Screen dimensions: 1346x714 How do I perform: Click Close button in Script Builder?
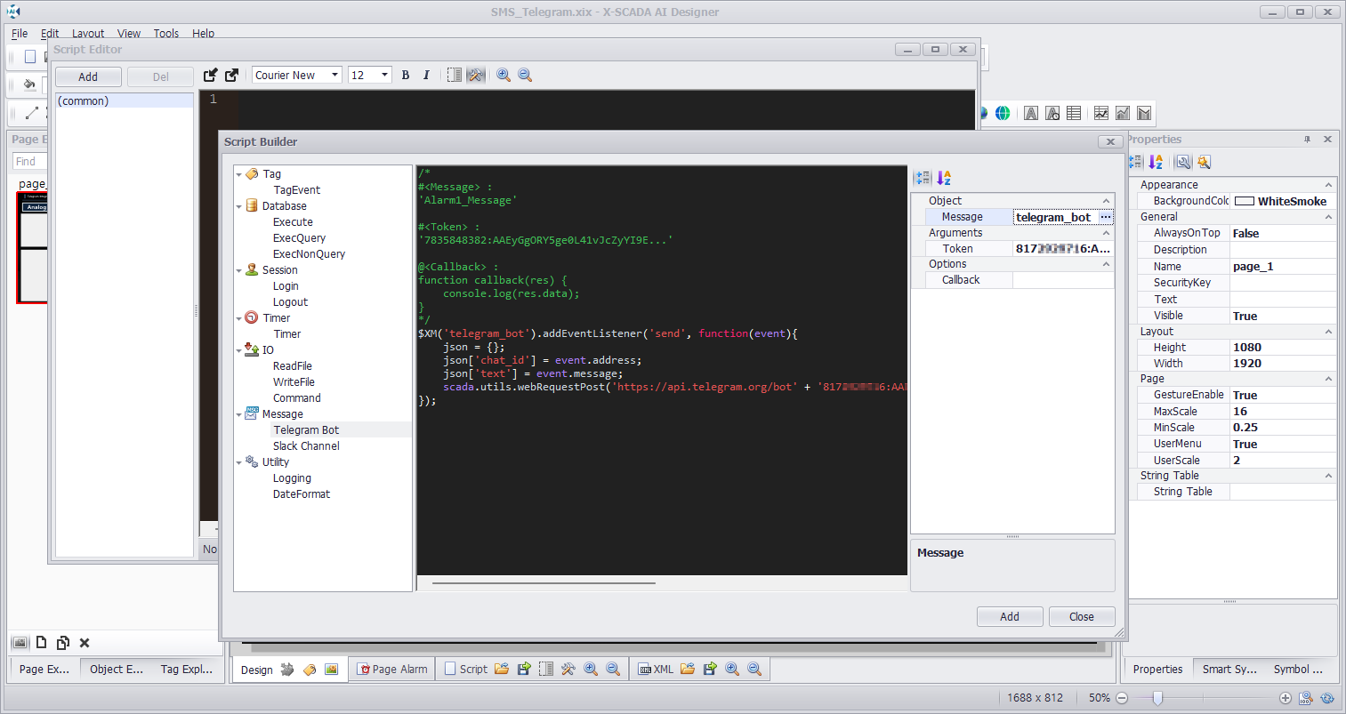pos(1082,617)
